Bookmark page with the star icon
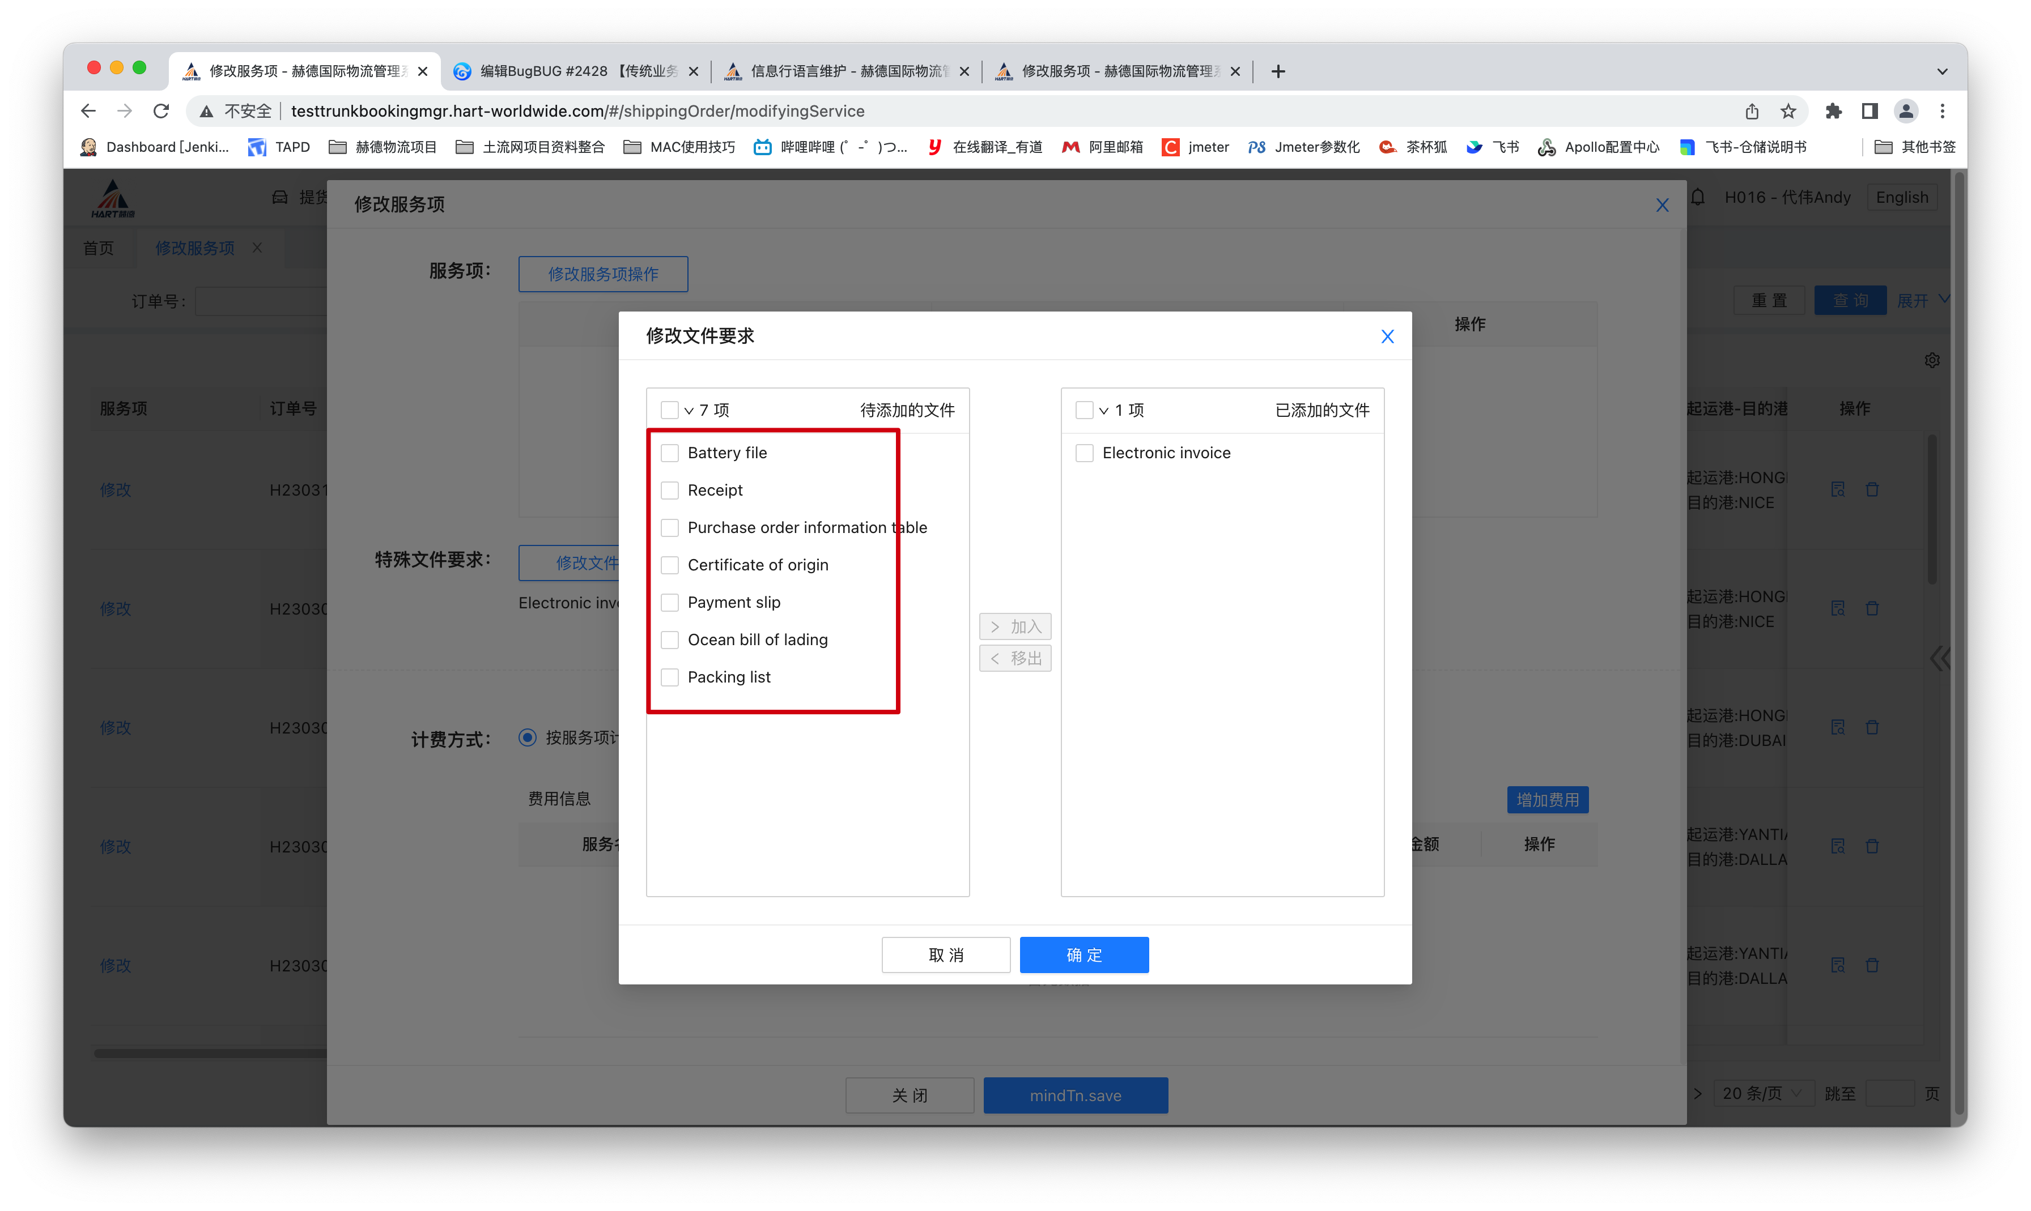The height and width of the screenshot is (1211, 2031). 1788,111
